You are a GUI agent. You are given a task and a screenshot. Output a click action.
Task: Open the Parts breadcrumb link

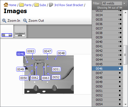28,5
